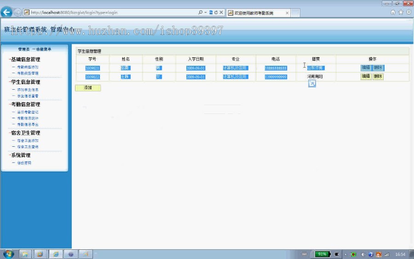This screenshot has height=259, width=414.
Task: Open the 当日考勤登记 sidebar link
Action: tap(28, 112)
